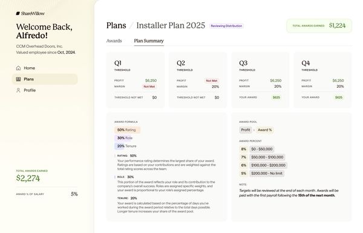Click the Plans book icon
363x233 pixels.
tap(18, 79)
